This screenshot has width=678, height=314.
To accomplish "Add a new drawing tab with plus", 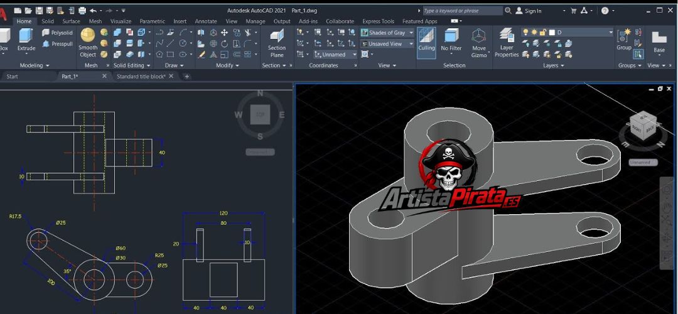I will [186, 77].
